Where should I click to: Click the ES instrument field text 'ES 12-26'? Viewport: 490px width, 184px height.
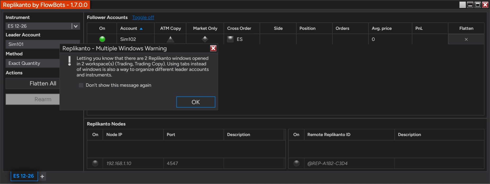[x=17, y=26]
